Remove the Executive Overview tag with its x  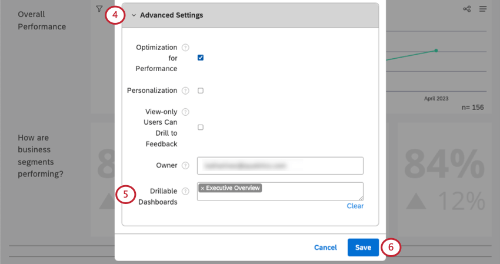tap(202, 188)
